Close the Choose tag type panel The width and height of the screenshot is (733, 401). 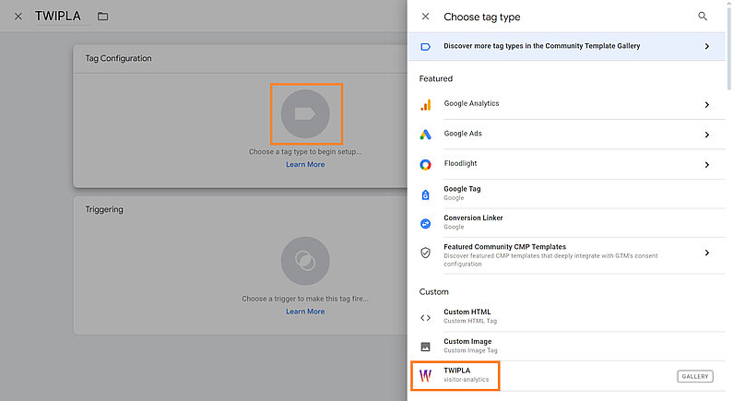pyautogui.click(x=425, y=17)
